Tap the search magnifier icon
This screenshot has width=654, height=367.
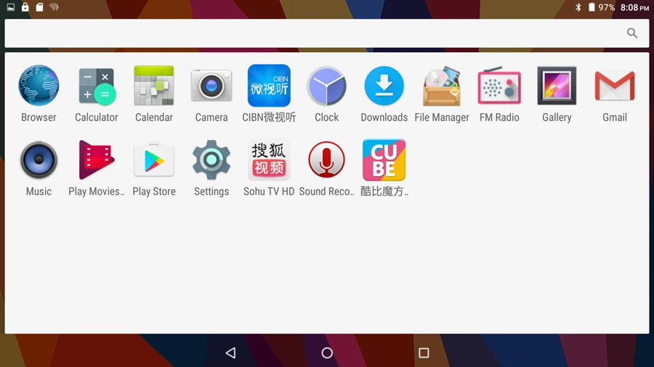click(632, 33)
